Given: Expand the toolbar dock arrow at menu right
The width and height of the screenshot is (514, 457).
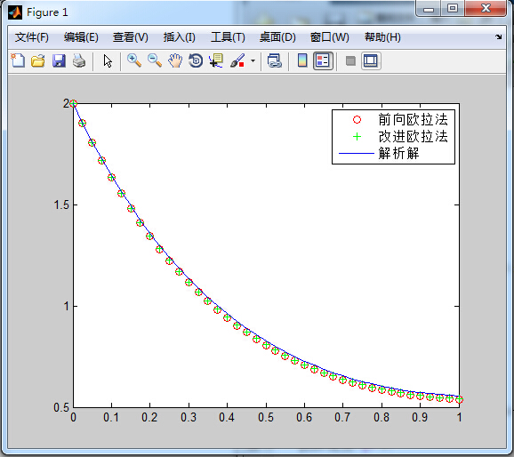Looking at the screenshot, I should click(499, 37).
